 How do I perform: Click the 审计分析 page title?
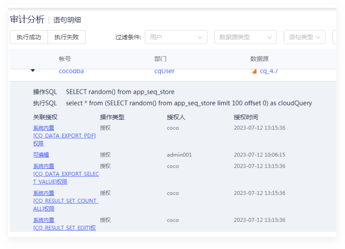27,19
